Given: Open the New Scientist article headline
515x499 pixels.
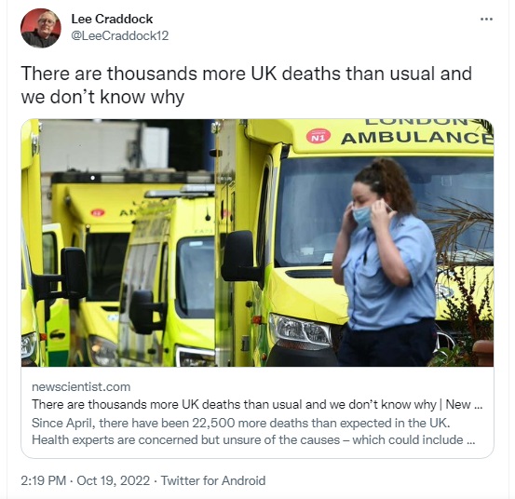Looking at the screenshot, I should (257, 404).
